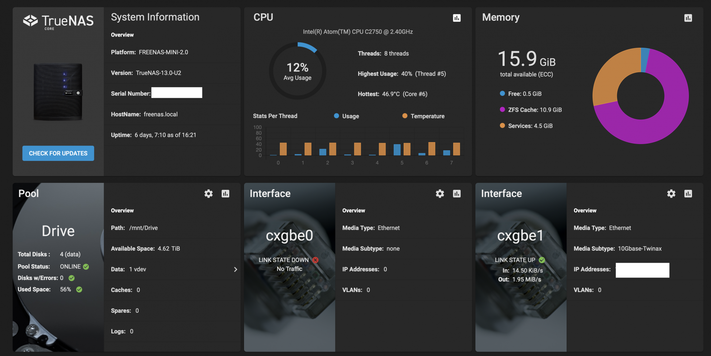The height and width of the screenshot is (356, 711).
Task: Click Platform FREENAS-MINI-2.0 text
Action: tap(150, 52)
